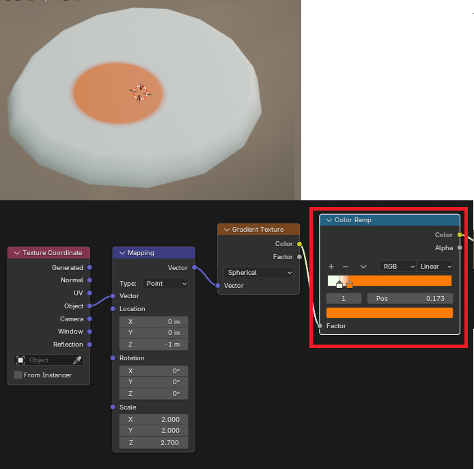The image size is (474, 469).
Task: Open the Linear interpolation dropdown
Action: click(436, 267)
